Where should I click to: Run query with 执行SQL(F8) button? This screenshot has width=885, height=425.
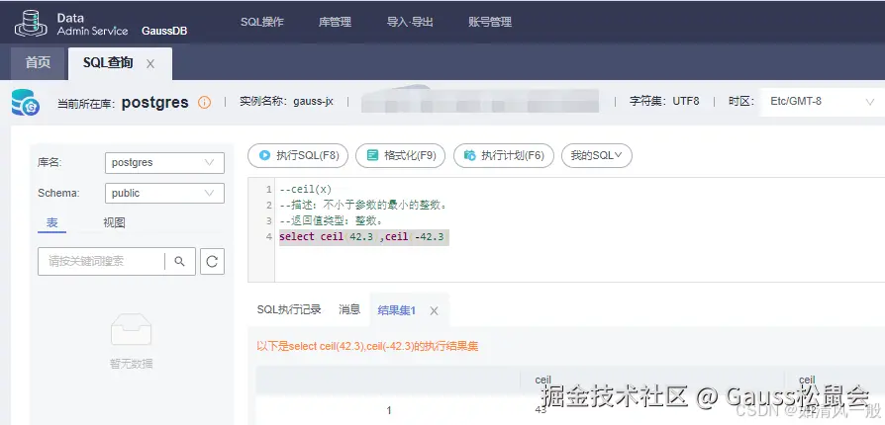coord(298,155)
